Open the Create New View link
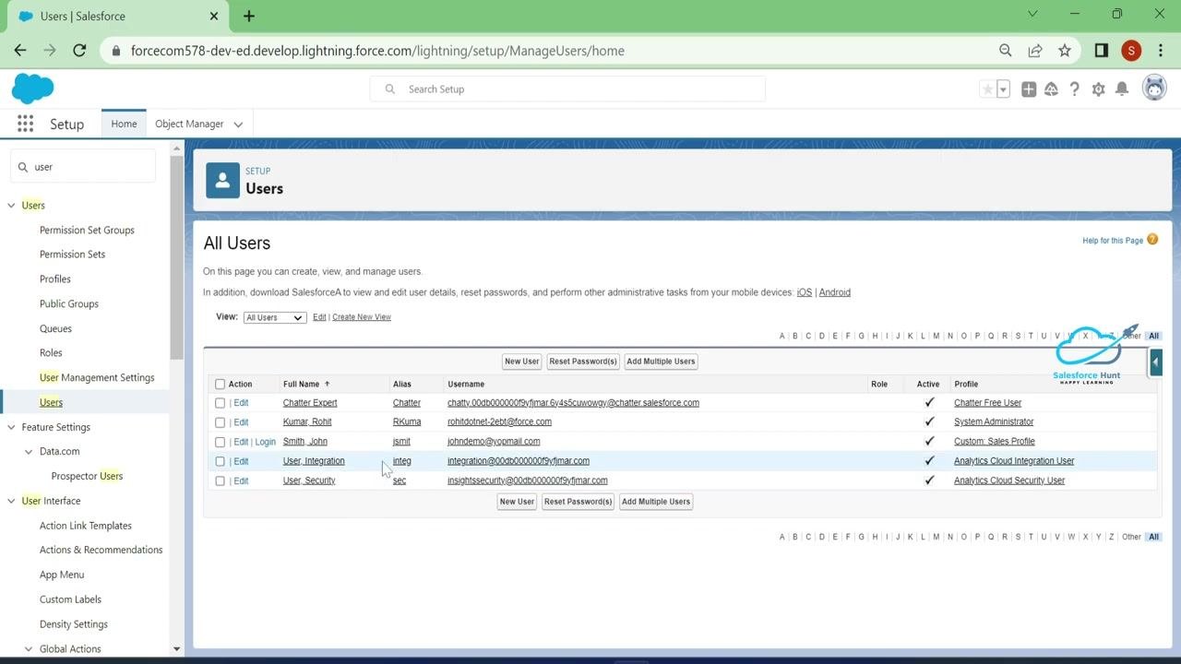The image size is (1181, 664). click(362, 317)
